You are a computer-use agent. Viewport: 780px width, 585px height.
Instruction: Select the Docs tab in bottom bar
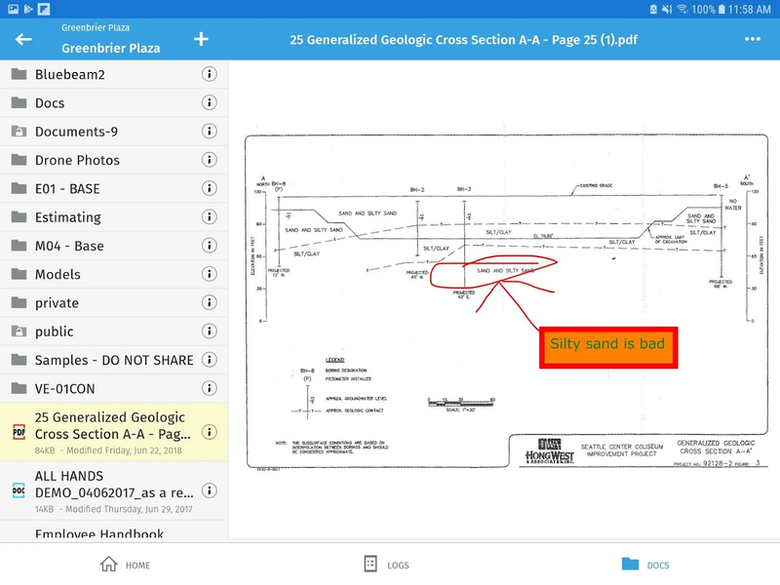tap(645, 565)
